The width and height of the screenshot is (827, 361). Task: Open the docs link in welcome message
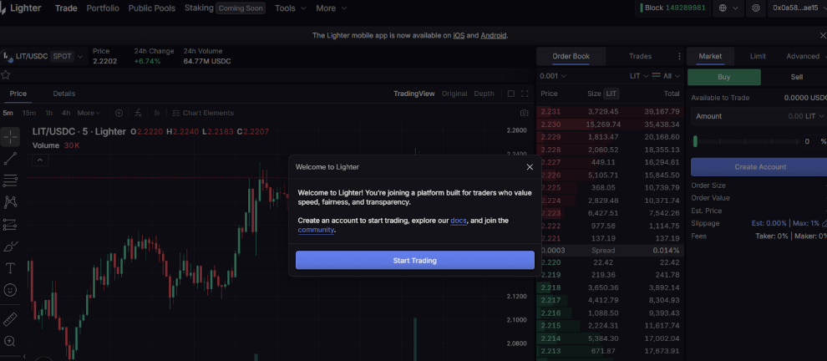point(458,221)
